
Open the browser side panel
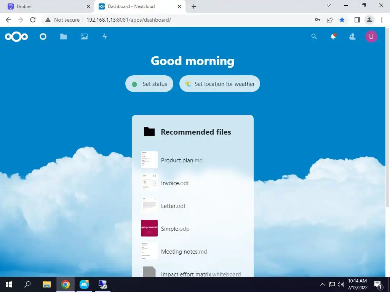coord(357,20)
